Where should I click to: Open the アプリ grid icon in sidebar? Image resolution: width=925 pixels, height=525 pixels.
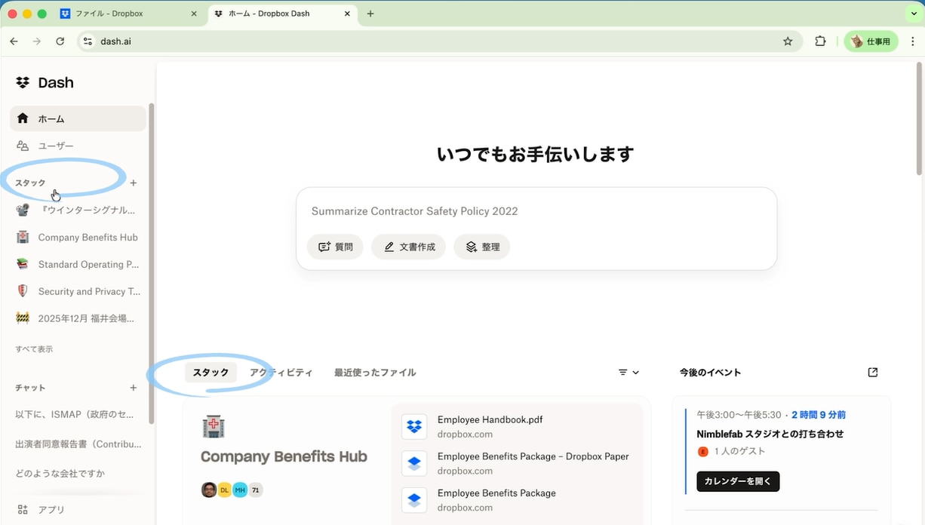pyautogui.click(x=23, y=510)
